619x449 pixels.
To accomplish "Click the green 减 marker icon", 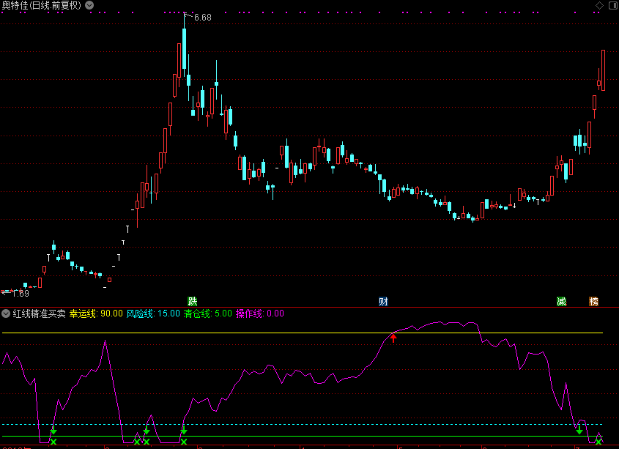I will pos(561,301).
